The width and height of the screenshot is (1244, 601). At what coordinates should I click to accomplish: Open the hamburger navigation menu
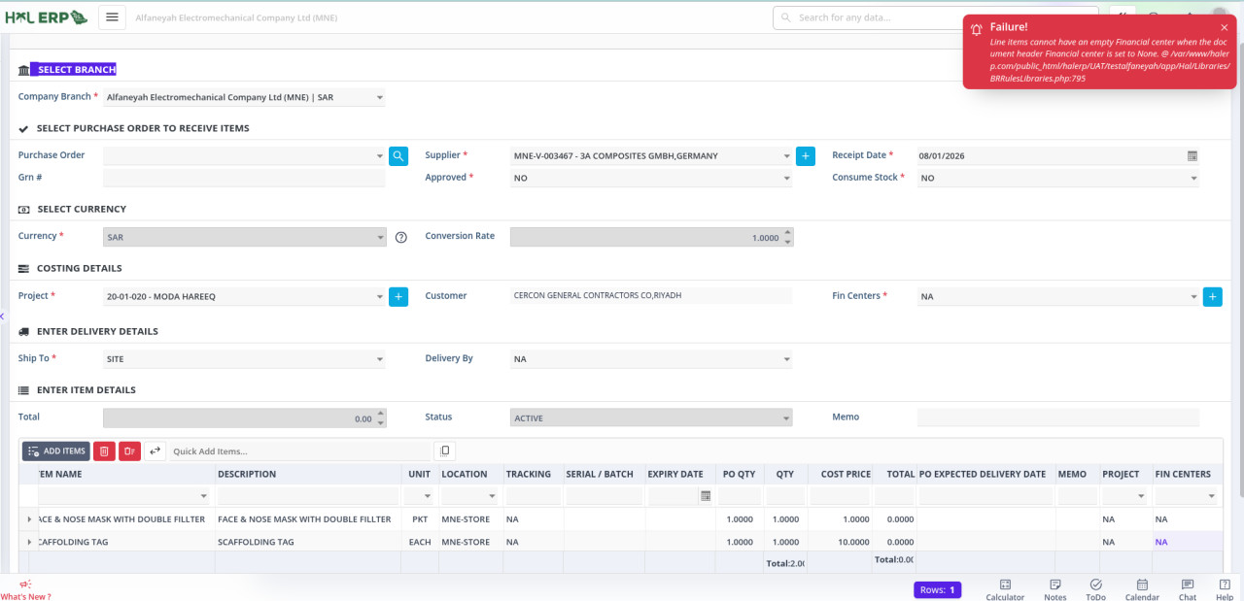coord(113,17)
